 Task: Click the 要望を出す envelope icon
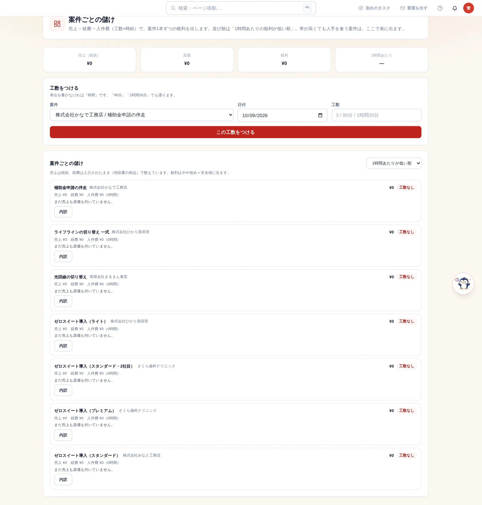pos(402,8)
